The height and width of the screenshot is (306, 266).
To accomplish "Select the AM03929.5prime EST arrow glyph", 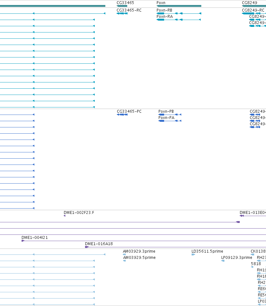I will [124, 261].
